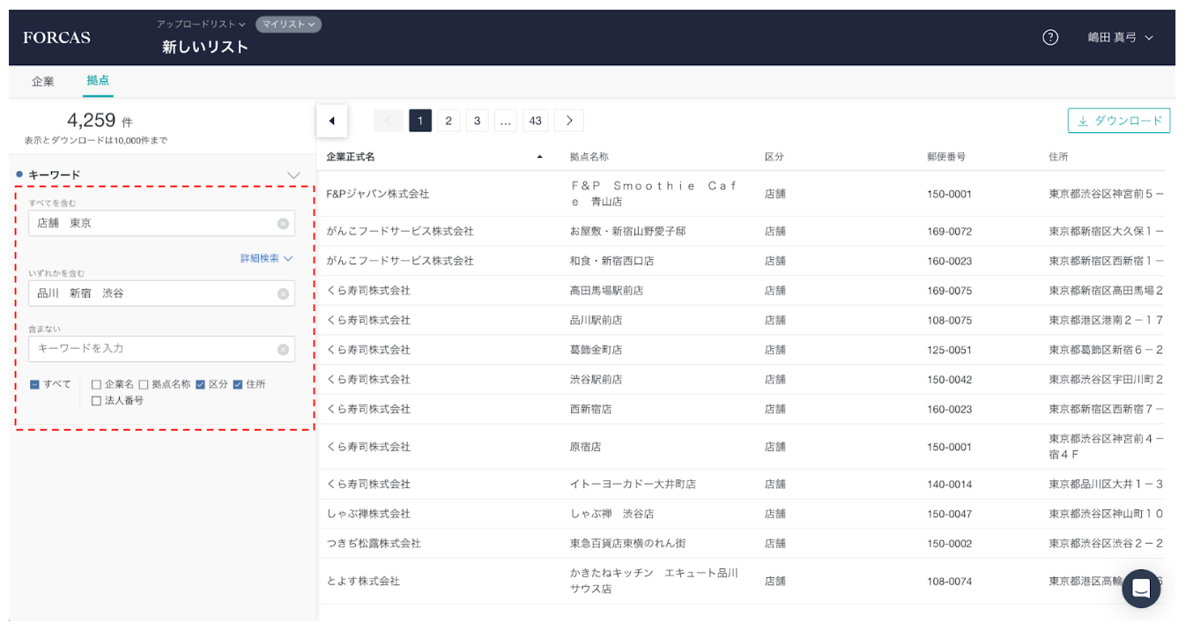The width and height of the screenshot is (1186, 631).
Task: Toggle the 詳細検索 link
Action: 266,258
